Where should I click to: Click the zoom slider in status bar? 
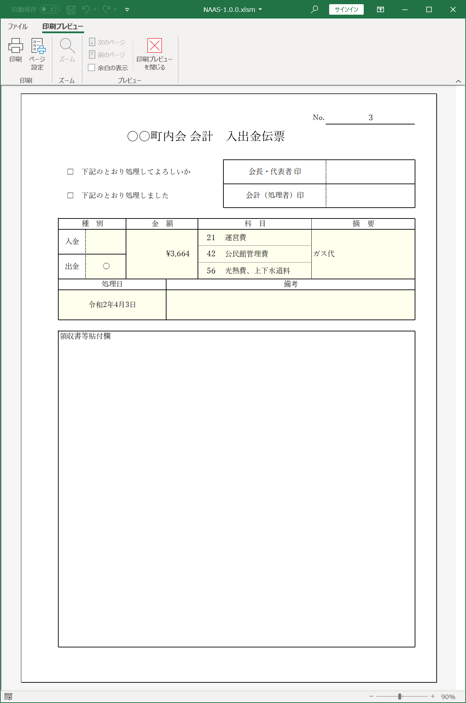[400, 696]
